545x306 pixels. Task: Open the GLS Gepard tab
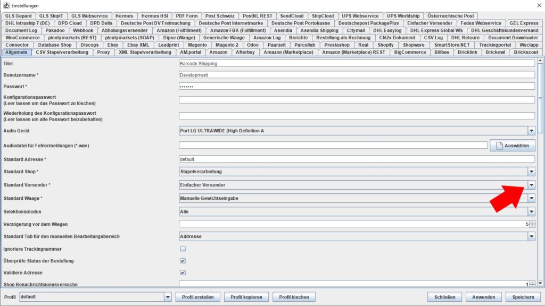[x=18, y=15]
